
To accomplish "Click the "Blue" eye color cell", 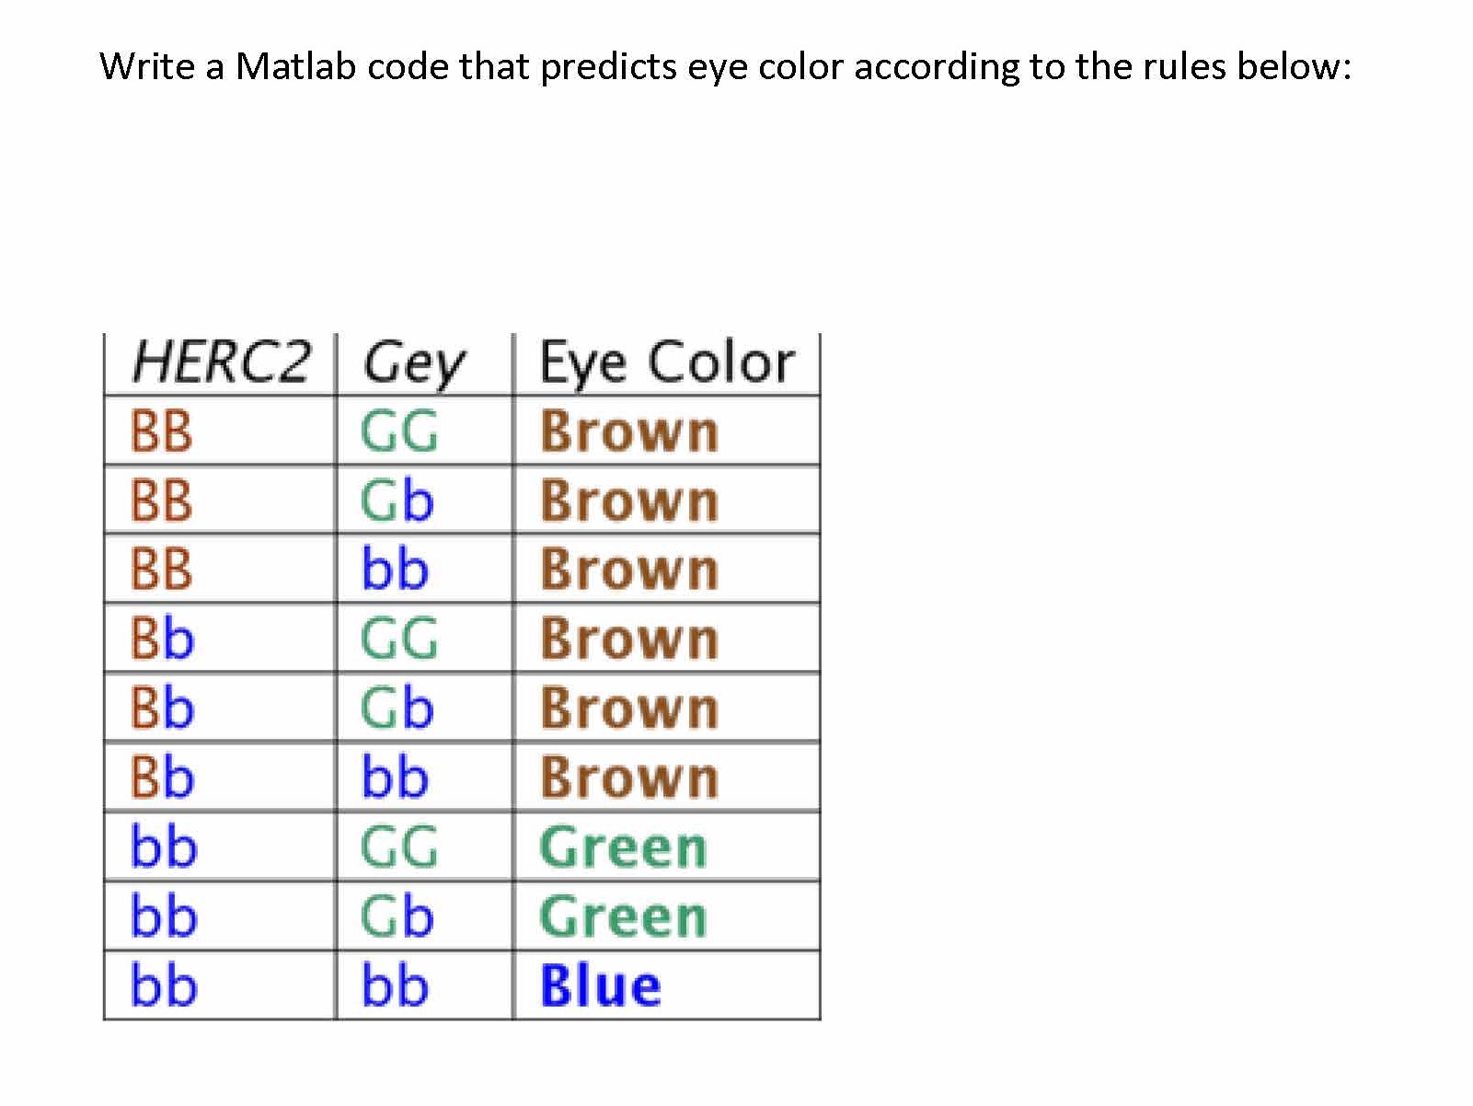I will click(600, 985).
